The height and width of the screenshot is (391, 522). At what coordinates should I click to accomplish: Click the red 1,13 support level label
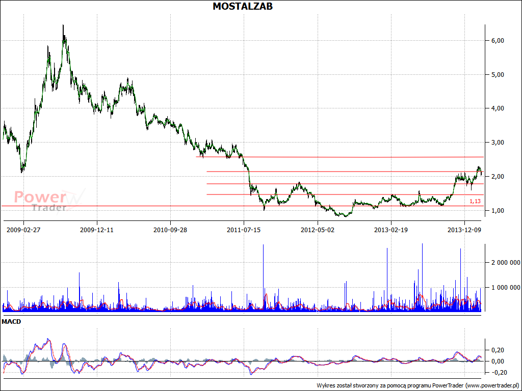coord(475,201)
